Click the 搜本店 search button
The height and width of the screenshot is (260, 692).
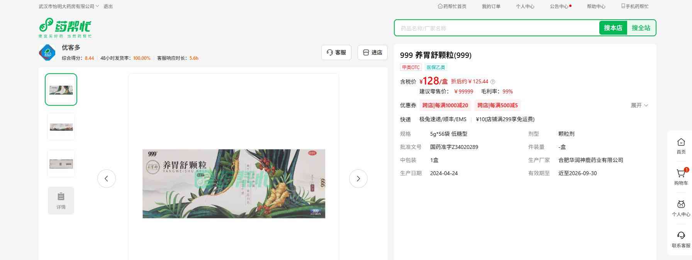click(x=613, y=28)
